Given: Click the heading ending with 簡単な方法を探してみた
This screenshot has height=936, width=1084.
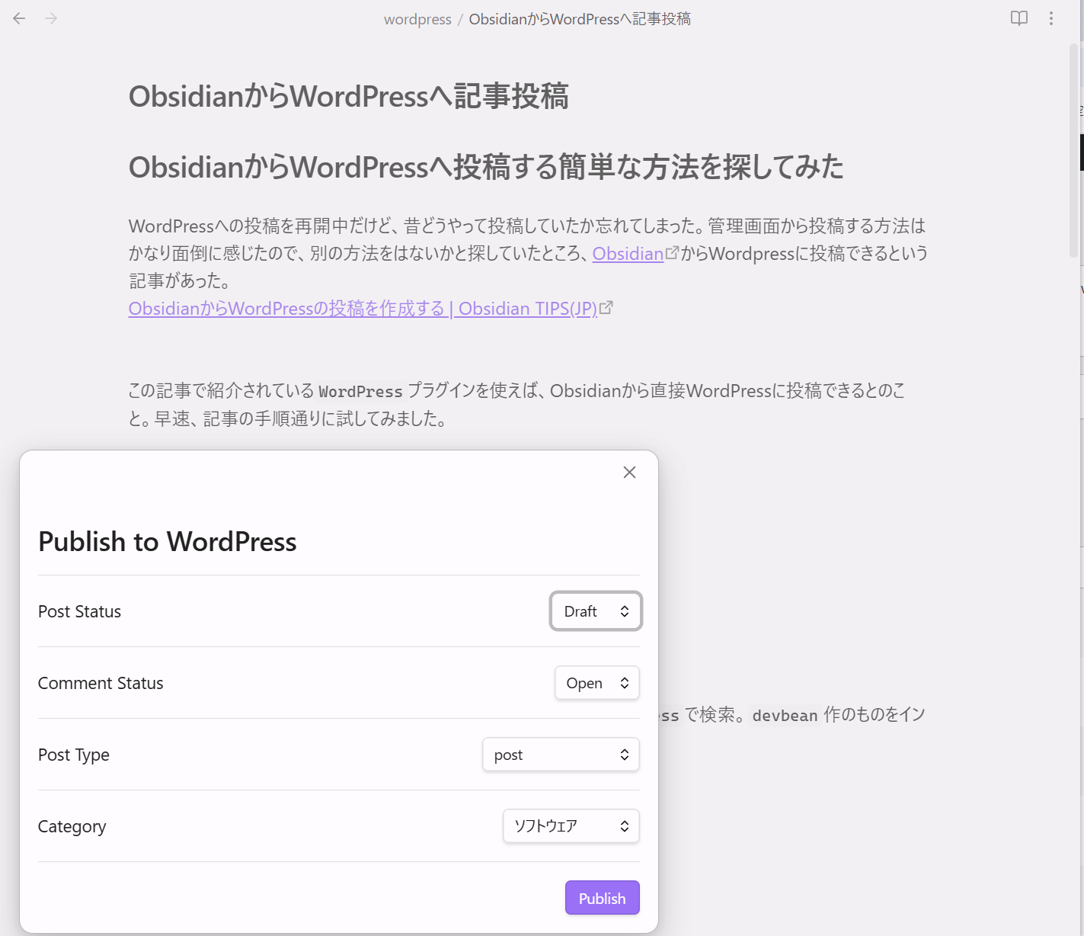Looking at the screenshot, I should point(485,167).
